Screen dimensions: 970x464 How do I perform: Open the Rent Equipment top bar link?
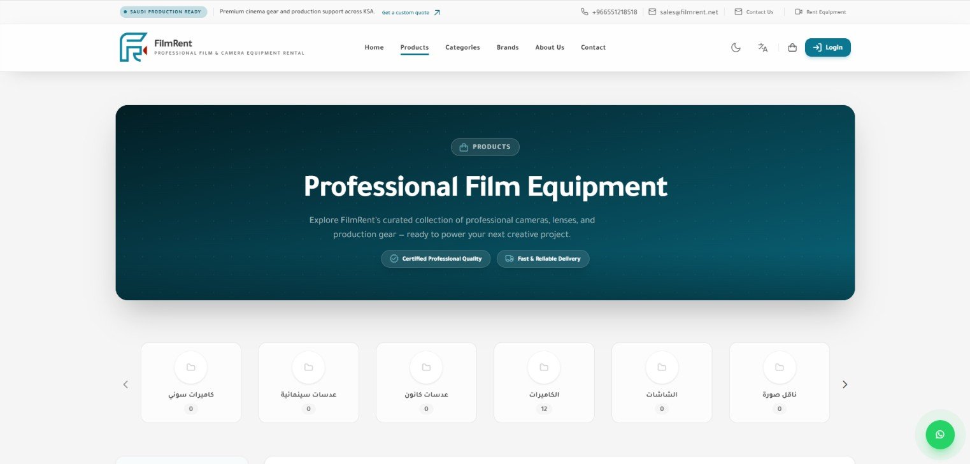pyautogui.click(x=820, y=12)
